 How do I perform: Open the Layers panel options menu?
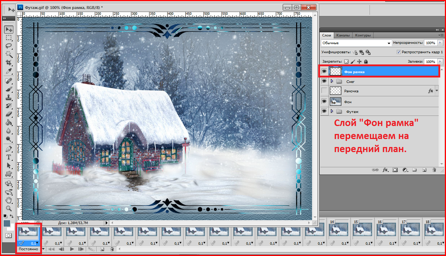coord(441,35)
